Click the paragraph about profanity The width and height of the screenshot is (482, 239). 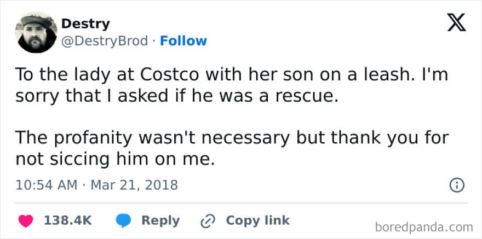click(232, 149)
